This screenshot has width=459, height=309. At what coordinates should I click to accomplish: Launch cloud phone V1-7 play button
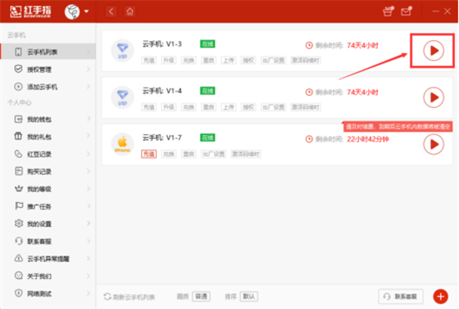coord(433,144)
